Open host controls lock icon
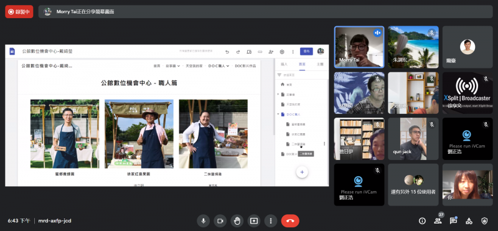498x231 pixels. (x=484, y=221)
